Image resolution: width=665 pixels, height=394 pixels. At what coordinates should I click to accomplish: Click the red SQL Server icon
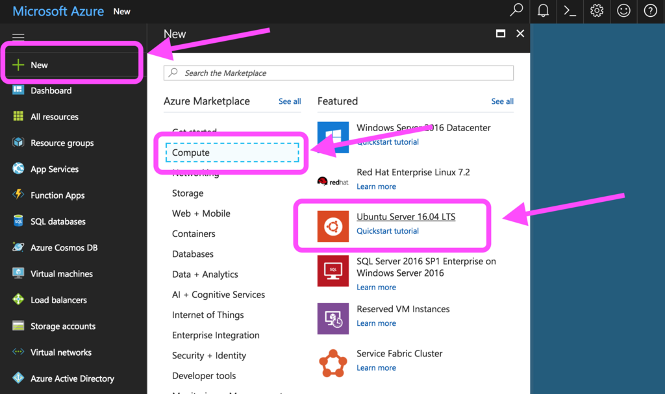point(333,271)
